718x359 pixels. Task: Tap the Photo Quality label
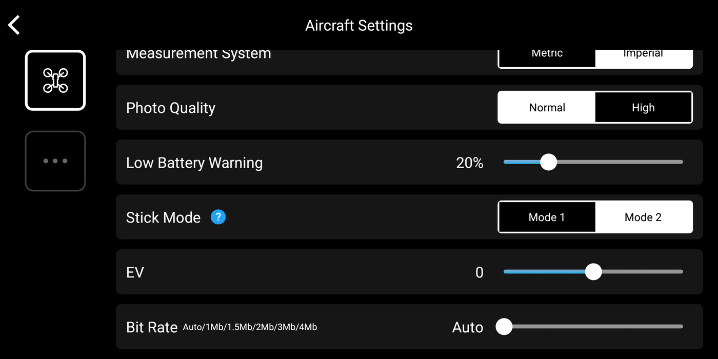click(x=171, y=108)
